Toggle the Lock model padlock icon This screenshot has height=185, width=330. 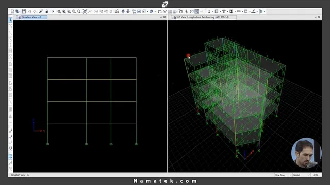[x=47, y=11]
